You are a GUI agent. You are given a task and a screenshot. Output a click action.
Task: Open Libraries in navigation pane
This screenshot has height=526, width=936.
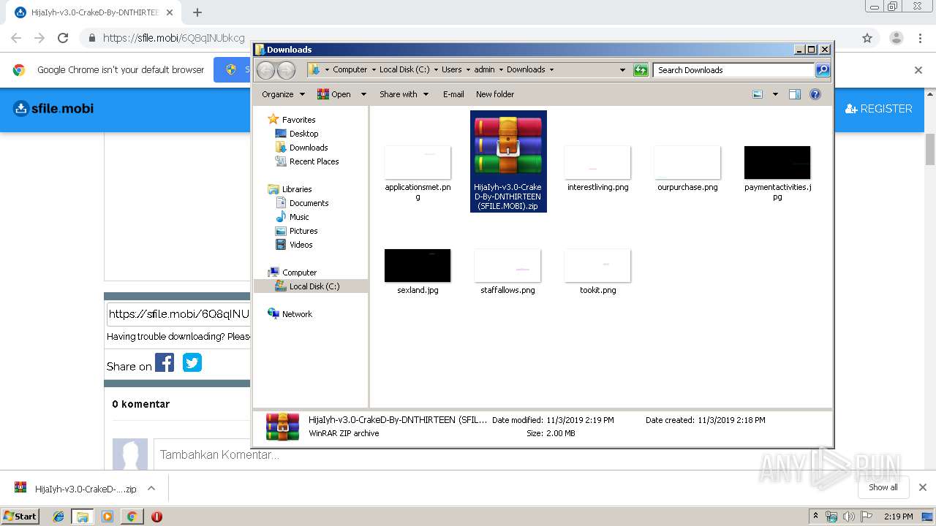tap(290, 189)
